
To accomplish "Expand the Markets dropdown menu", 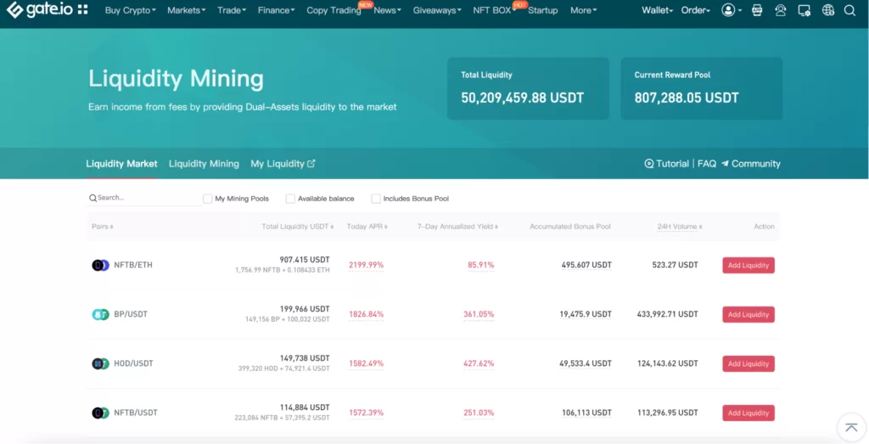I will point(186,10).
